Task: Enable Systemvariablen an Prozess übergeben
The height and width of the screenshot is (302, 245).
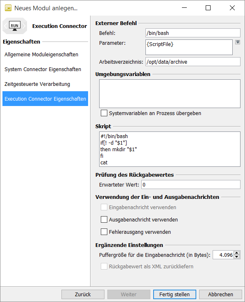Action: pyautogui.click(x=104, y=113)
